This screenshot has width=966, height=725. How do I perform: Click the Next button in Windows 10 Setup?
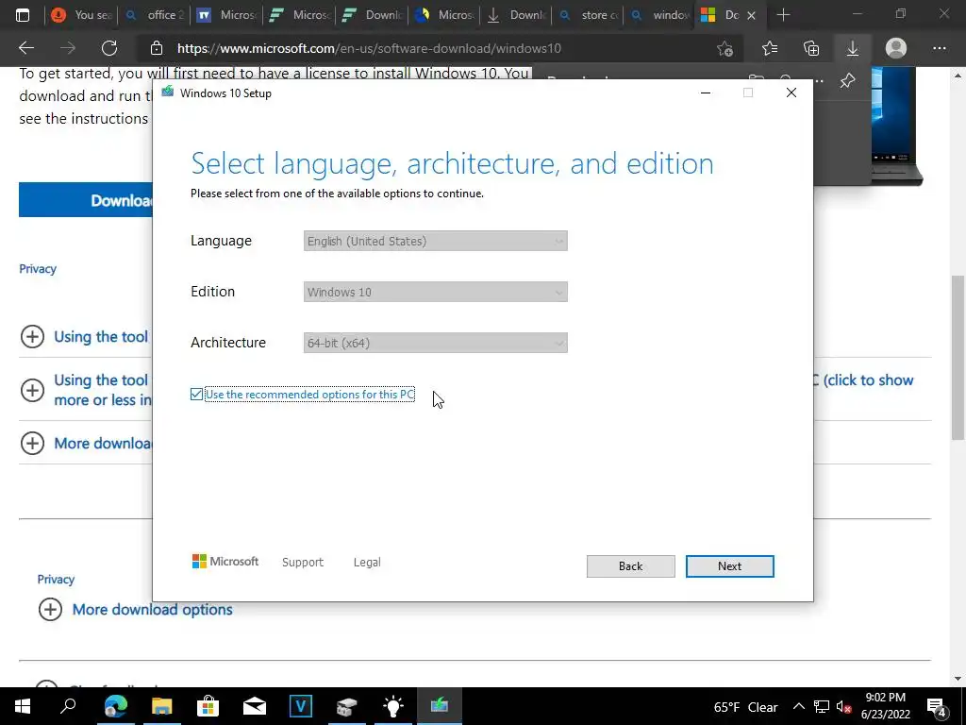(729, 566)
